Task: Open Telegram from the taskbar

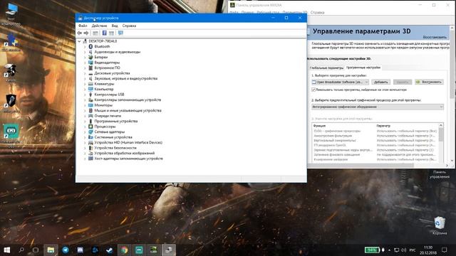Action: click(x=66, y=250)
